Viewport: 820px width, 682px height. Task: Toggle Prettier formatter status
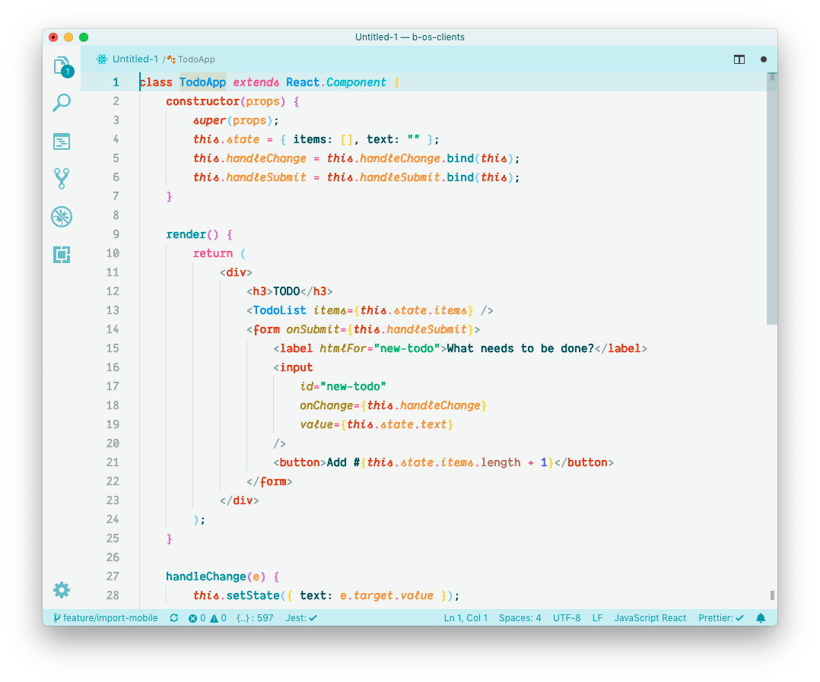click(720, 618)
